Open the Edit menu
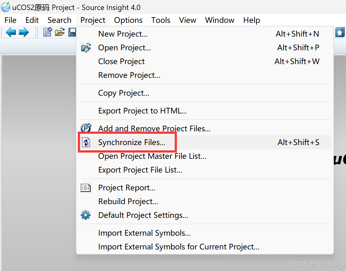Viewport: 346px width, 271px height. pyautogui.click(x=32, y=20)
